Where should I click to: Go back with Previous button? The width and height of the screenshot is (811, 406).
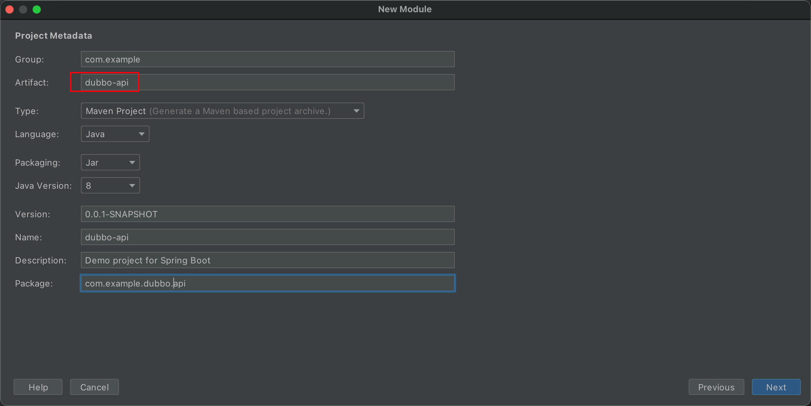716,387
